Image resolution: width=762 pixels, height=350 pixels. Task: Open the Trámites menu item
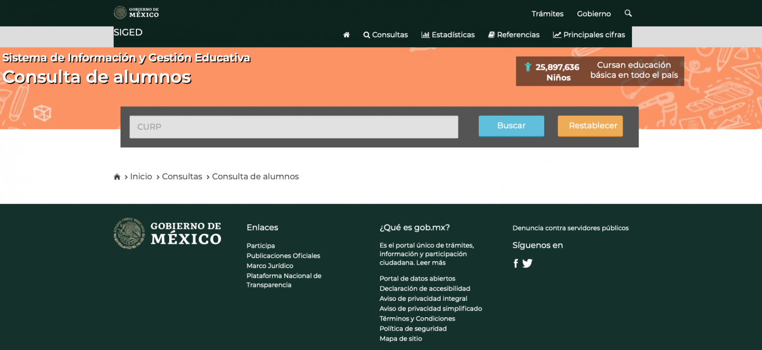[x=547, y=13]
